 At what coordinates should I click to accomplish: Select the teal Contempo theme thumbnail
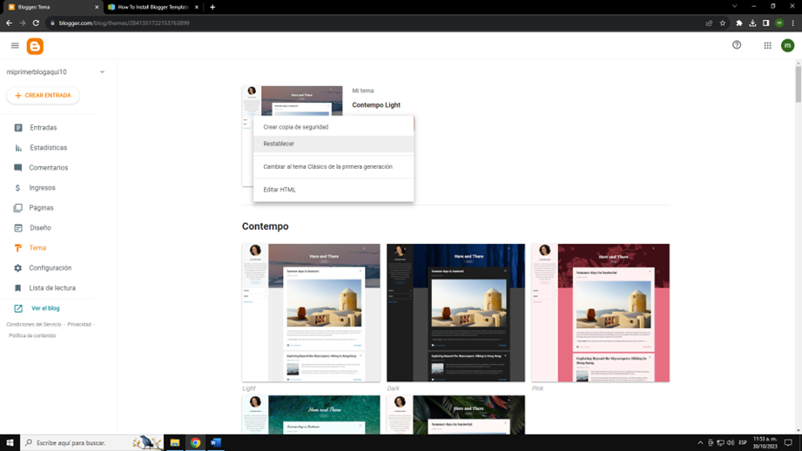[x=311, y=414]
